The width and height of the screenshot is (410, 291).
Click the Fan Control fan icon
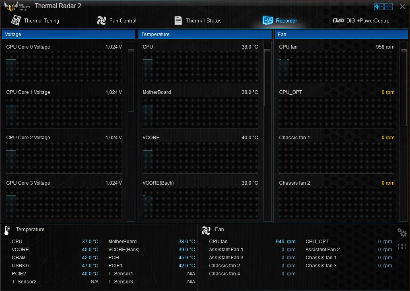tap(101, 20)
